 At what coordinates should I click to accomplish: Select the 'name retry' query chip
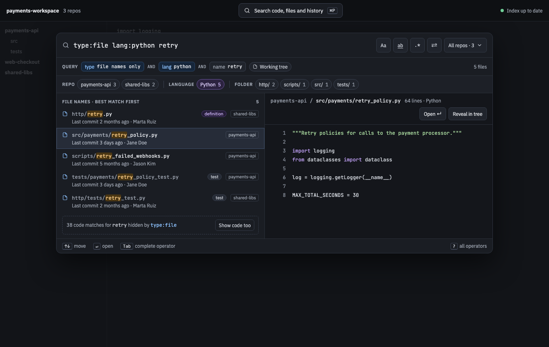point(228,67)
